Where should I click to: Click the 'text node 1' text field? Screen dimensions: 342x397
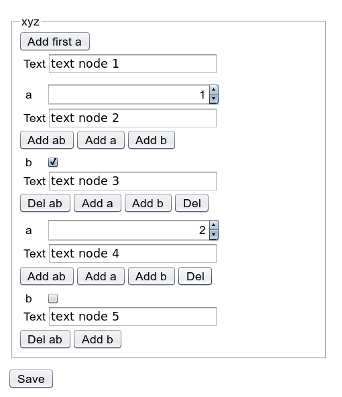[133, 64]
